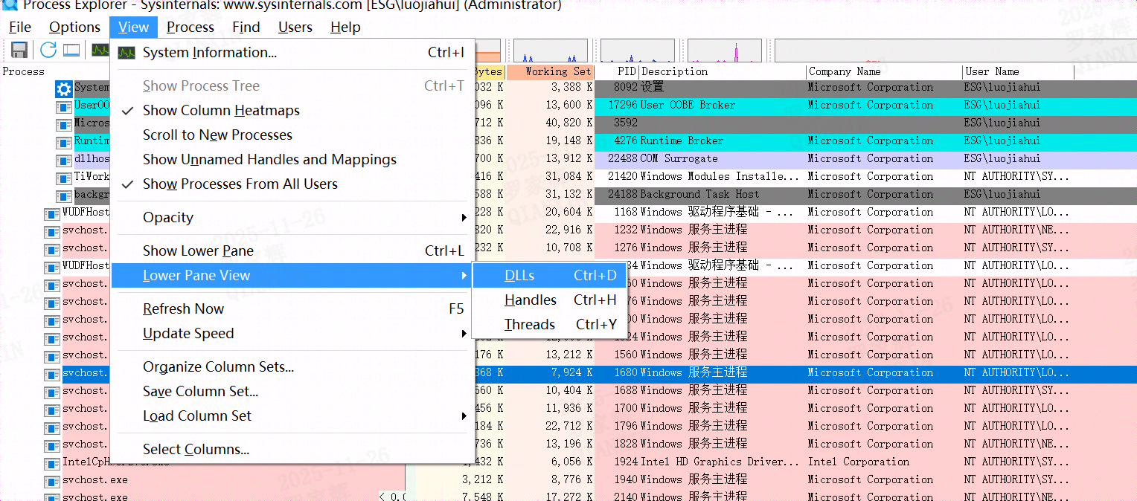Screen dimensions: 1137x501
Task: Click the icon beside the dllhos process row
Action: point(64,160)
